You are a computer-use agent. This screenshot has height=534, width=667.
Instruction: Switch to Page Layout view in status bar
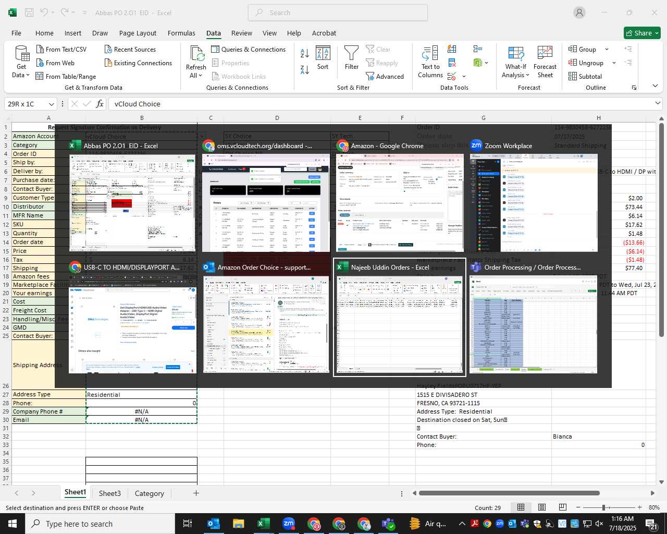click(542, 507)
